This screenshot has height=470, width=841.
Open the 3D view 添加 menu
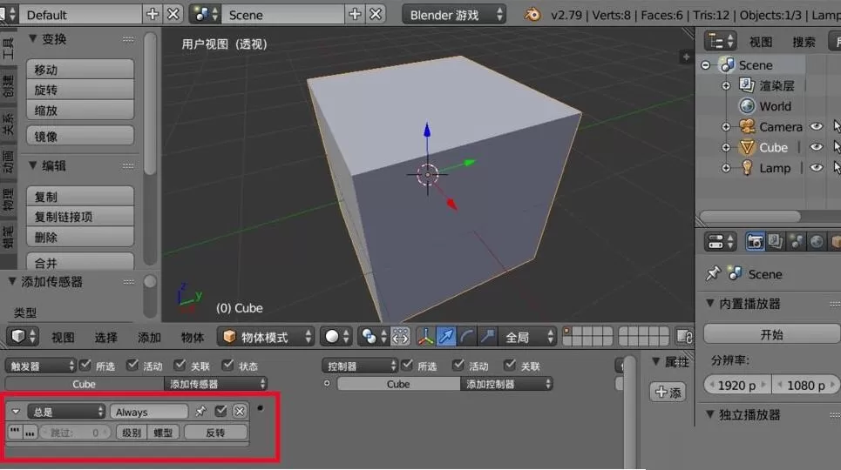149,337
